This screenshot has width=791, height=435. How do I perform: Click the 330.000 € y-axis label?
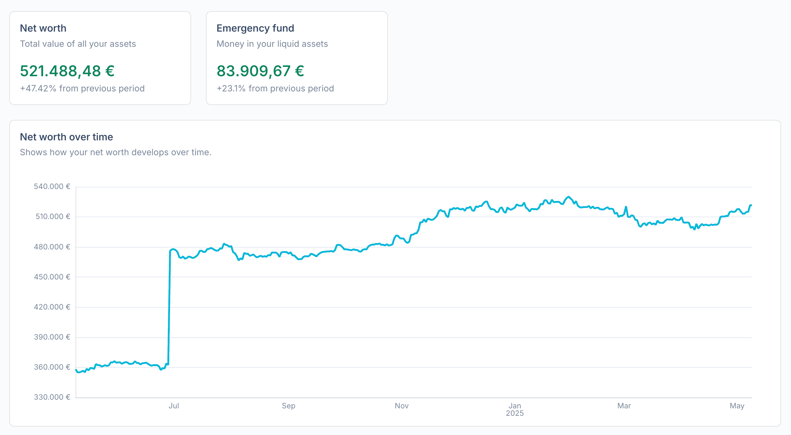tap(52, 397)
